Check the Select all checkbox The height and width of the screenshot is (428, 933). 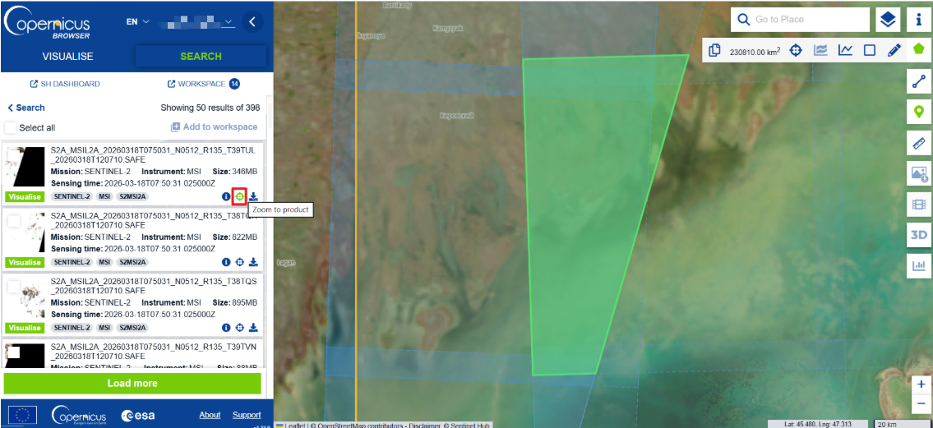[x=10, y=128]
